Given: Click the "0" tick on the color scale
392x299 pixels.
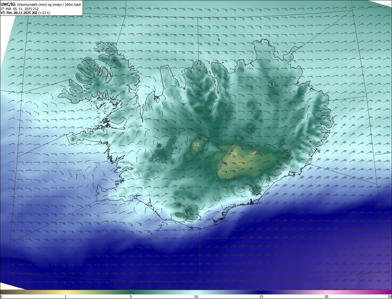Looking at the screenshot, I should pos(1,297).
